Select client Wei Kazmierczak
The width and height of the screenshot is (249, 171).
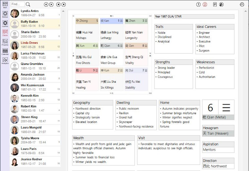(35, 87)
